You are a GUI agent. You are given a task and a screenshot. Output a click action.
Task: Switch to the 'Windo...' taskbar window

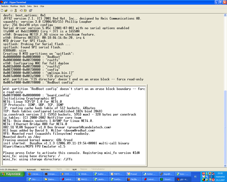[x=85, y=174]
